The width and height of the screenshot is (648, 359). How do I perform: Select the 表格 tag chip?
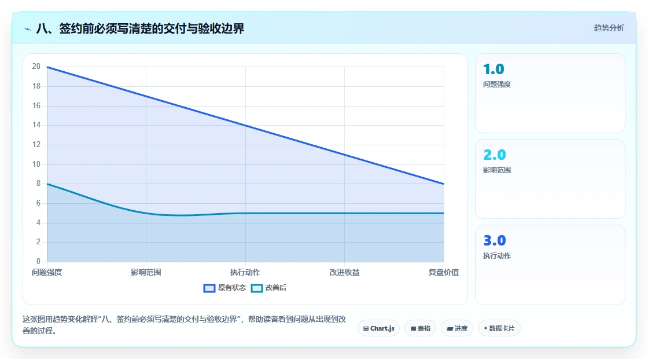420,328
